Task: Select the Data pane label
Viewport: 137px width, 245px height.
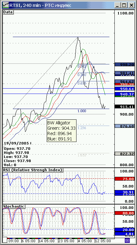Action: click(x=8, y=12)
